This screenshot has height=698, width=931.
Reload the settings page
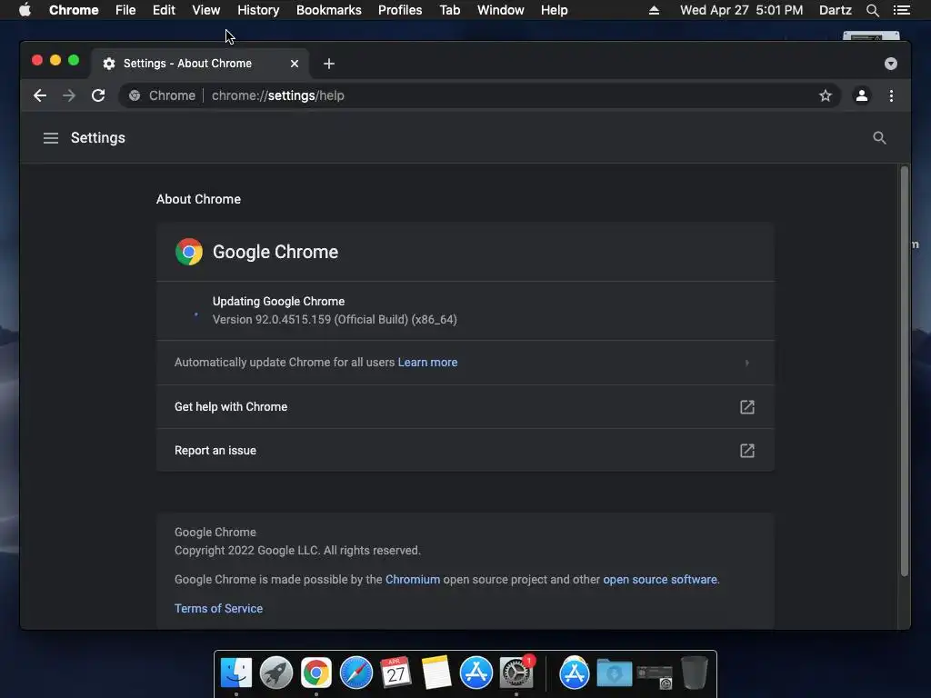98,95
